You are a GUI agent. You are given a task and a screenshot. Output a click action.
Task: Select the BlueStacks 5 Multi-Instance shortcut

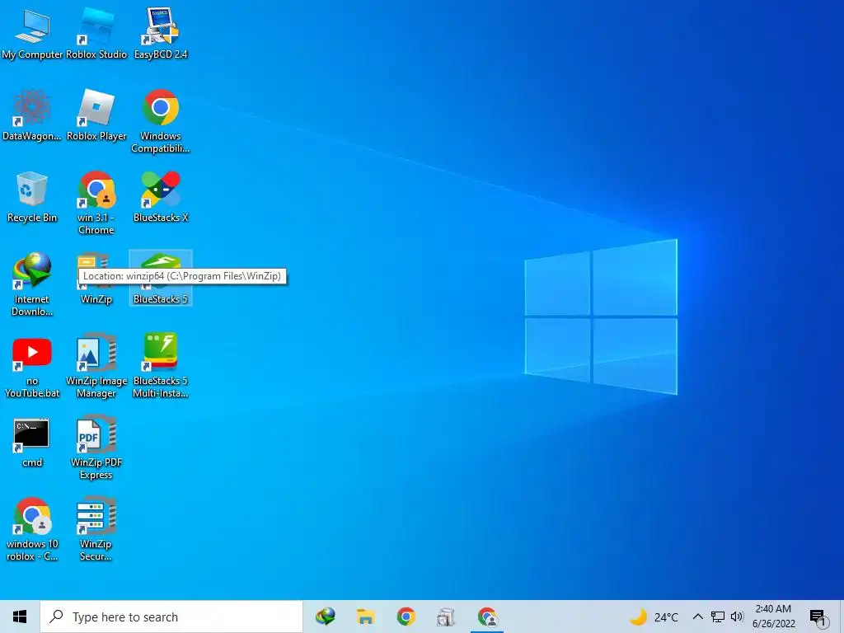point(161,366)
